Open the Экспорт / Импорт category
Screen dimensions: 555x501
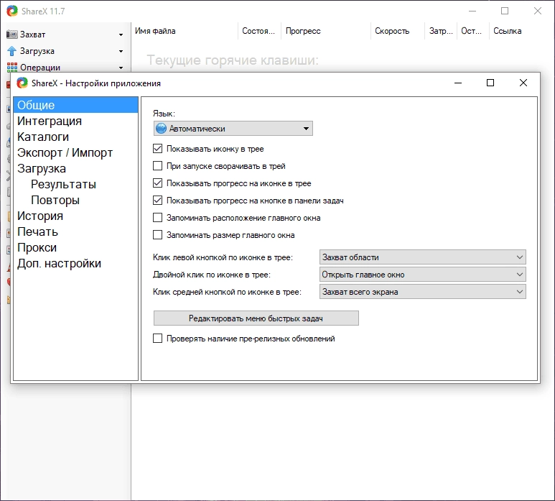75,152
